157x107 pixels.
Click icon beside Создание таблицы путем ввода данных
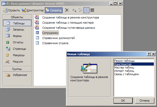pos(37,27)
